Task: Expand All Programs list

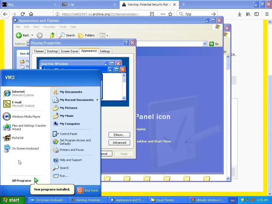Action: 25,181
